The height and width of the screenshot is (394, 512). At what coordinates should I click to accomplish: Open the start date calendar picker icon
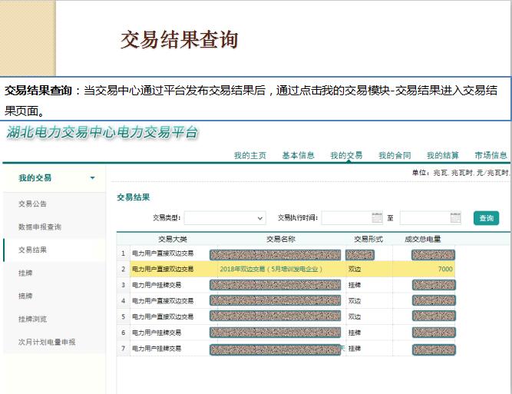click(x=376, y=218)
